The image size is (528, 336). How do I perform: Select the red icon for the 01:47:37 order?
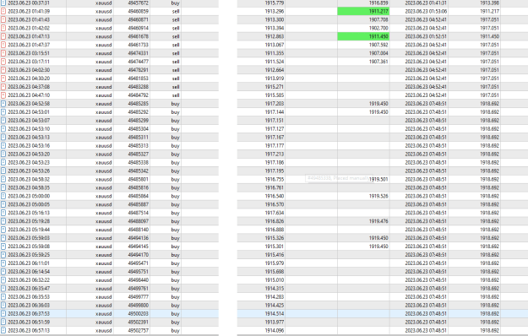tap(3, 45)
